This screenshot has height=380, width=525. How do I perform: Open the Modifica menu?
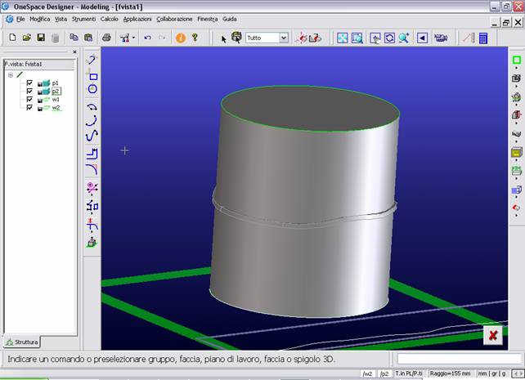coord(39,19)
